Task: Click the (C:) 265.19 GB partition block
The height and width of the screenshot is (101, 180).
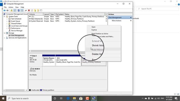Action: click(68, 60)
